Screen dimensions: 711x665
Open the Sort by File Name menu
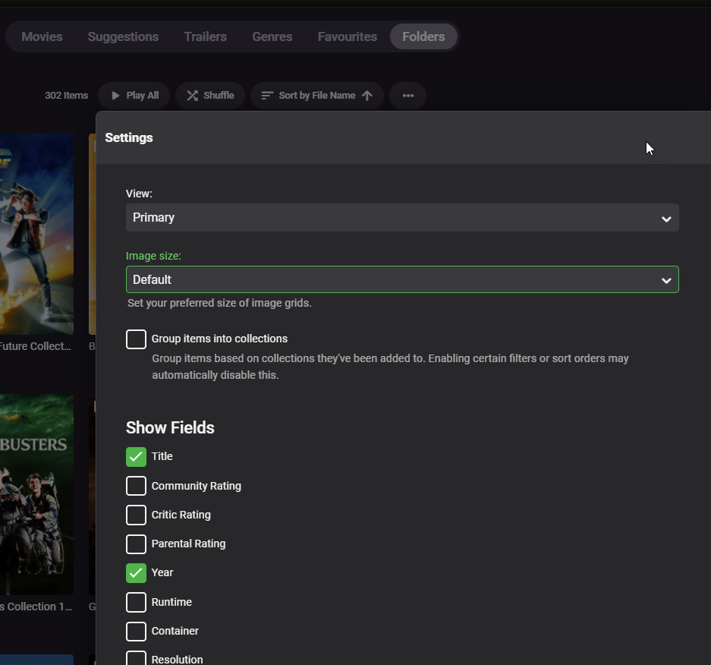pyautogui.click(x=316, y=96)
